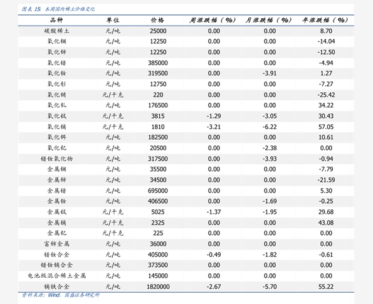Select the 月涨跌幅 (%) column header
Image resolution: width=373 pixels, height=304 pixels.
[x=268, y=20]
